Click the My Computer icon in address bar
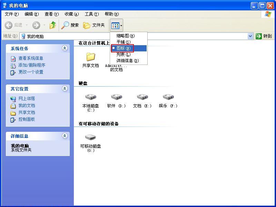 click(x=23, y=36)
